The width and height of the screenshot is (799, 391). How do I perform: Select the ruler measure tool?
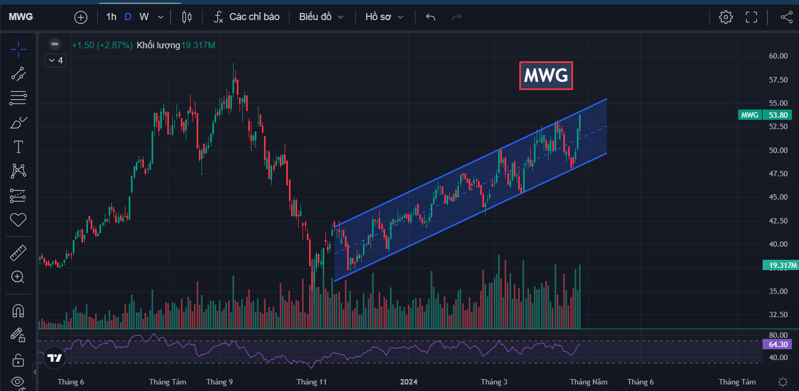coord(18,253)
